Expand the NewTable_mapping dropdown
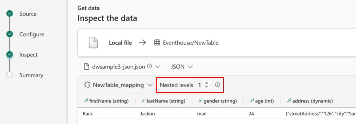Image resolution: width=356 pixels, height=124 pixels. click(x=150, y=85)
